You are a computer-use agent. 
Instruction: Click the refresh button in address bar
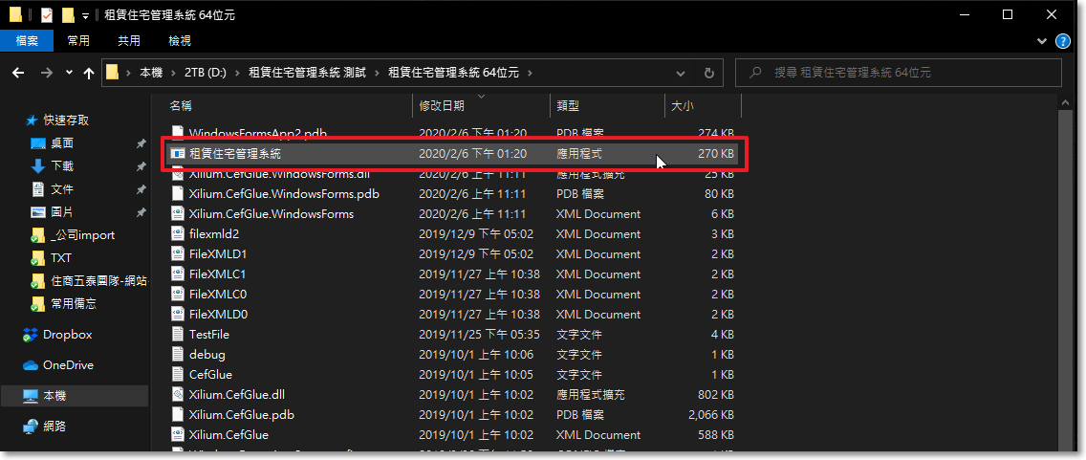(x=708, y=73)
